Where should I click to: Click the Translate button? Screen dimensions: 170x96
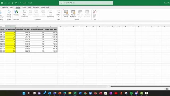16,13
